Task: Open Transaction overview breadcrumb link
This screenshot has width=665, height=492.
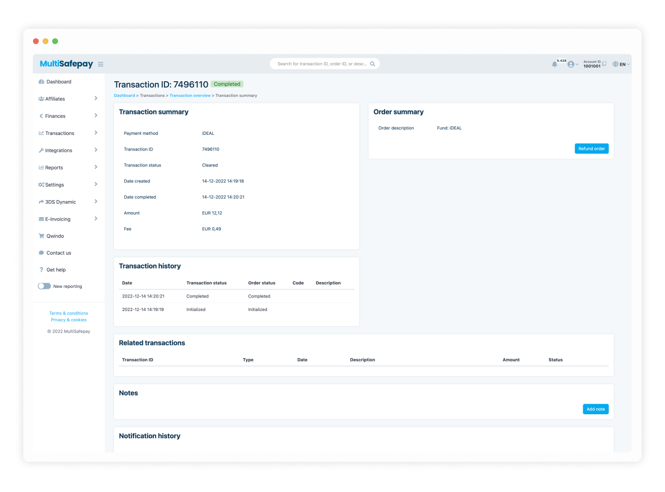Action: click(x=190, y=95)
